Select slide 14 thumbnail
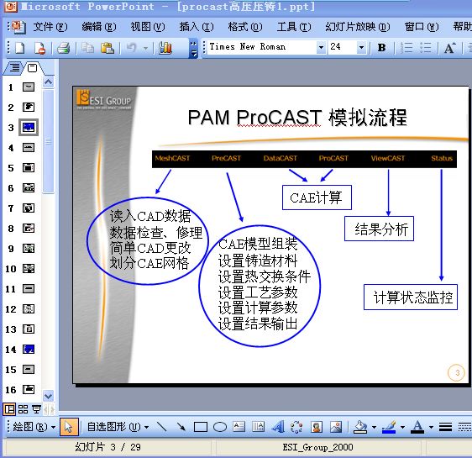This screenshot has height=458, width=472. pos(29,350)
